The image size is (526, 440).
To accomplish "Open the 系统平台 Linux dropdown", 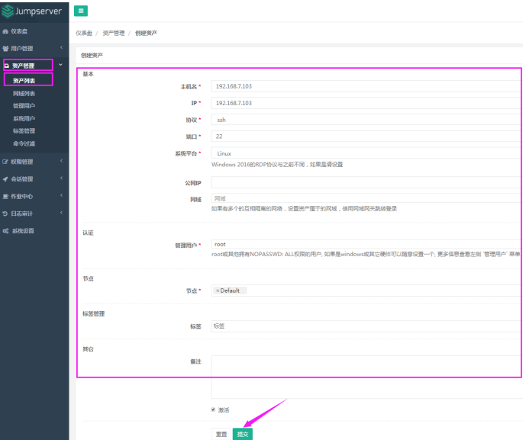I will coord(366,153).
